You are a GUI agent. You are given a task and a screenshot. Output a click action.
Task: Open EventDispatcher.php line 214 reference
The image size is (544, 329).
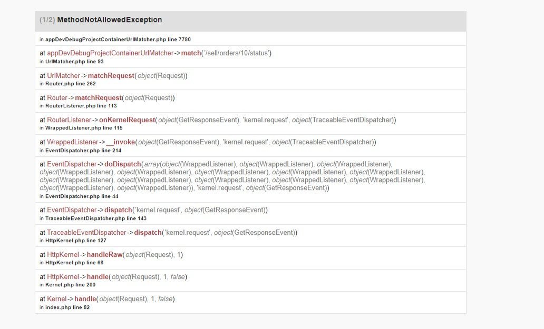coord(83,151)
